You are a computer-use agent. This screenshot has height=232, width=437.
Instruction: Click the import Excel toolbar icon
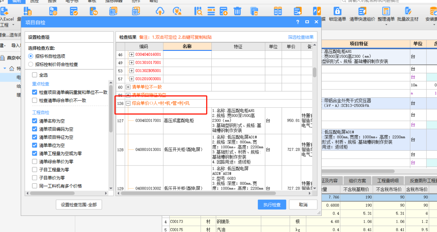point(4,11)
